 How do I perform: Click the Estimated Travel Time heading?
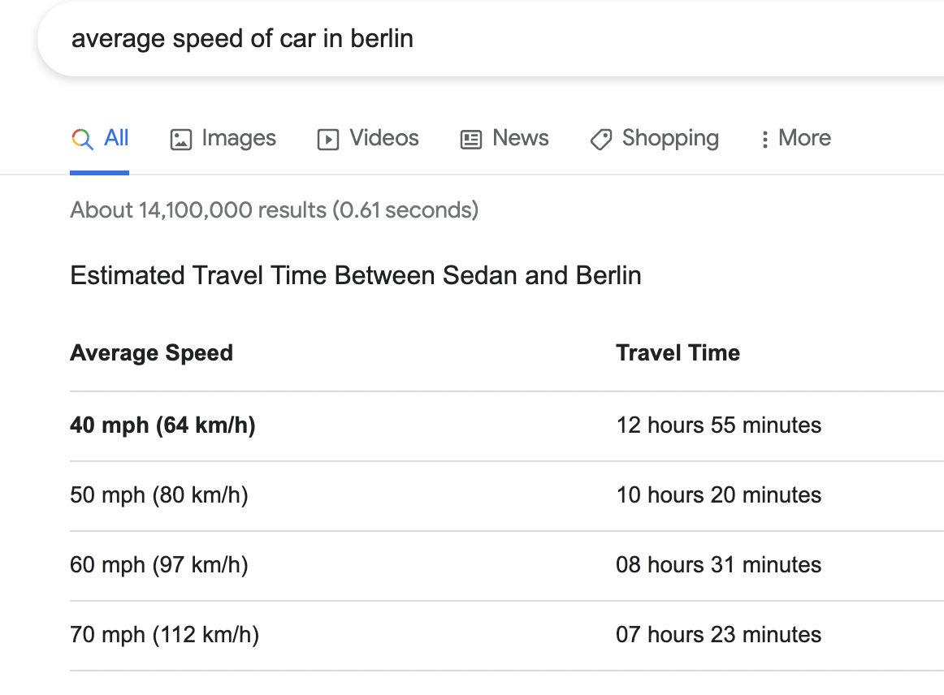[356, 276]
